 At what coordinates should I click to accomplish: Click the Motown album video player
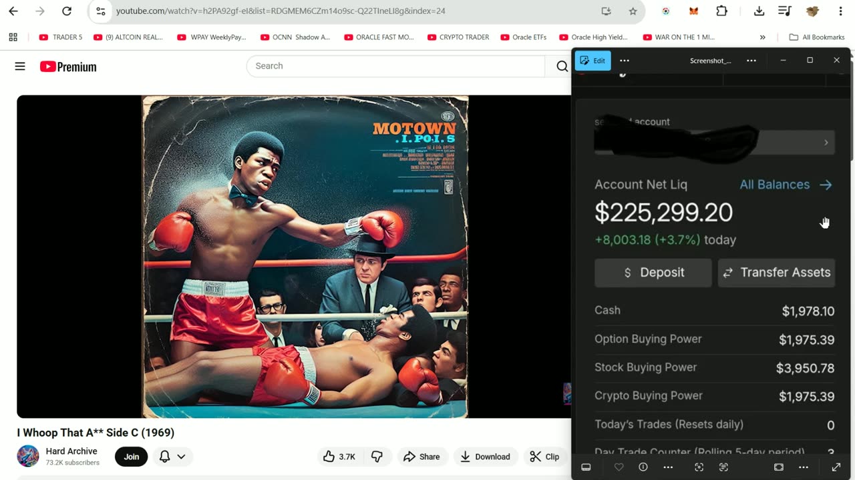pyautogui.click(x=294, y=257)
